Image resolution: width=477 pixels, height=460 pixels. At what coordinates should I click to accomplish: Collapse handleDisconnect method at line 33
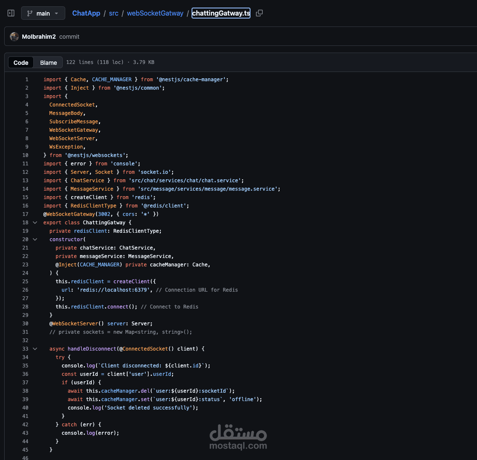(35, 349)
